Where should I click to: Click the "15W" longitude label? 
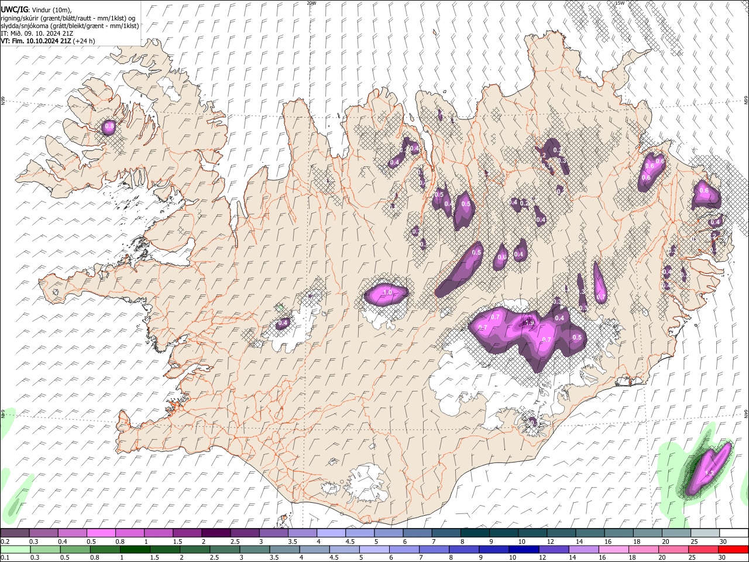620,3
